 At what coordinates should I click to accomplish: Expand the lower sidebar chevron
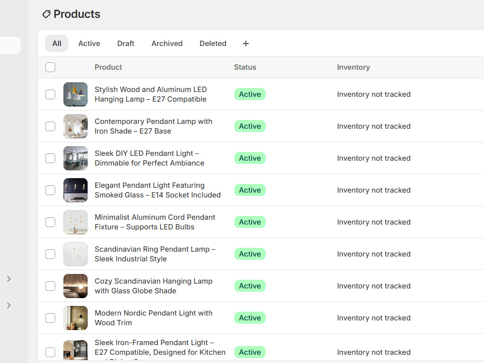pyautogui.click(x=9, y=305)
